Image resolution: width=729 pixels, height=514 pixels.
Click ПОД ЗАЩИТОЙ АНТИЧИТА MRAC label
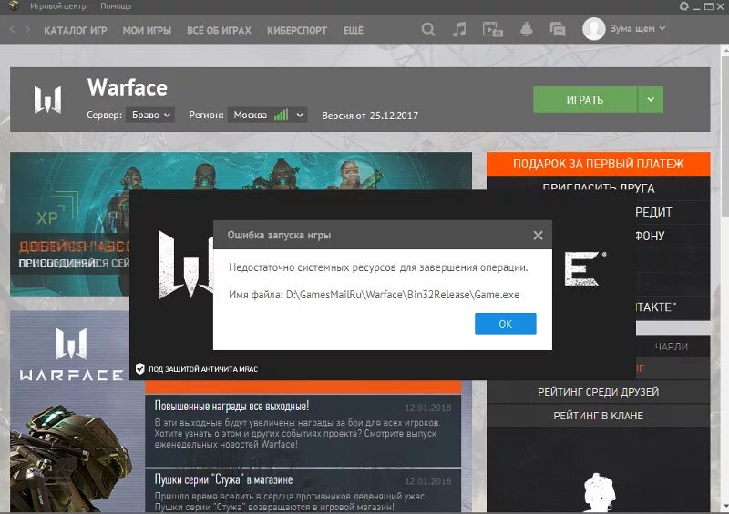click(x=202, y=369)
